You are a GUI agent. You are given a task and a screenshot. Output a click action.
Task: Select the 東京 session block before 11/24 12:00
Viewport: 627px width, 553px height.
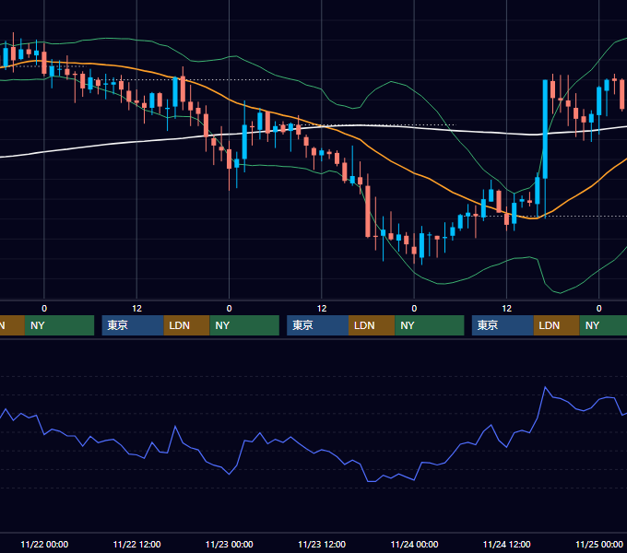pos(503,325)
